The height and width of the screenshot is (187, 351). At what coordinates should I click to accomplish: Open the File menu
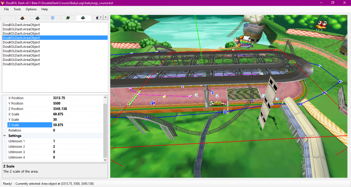pos(6,9)
